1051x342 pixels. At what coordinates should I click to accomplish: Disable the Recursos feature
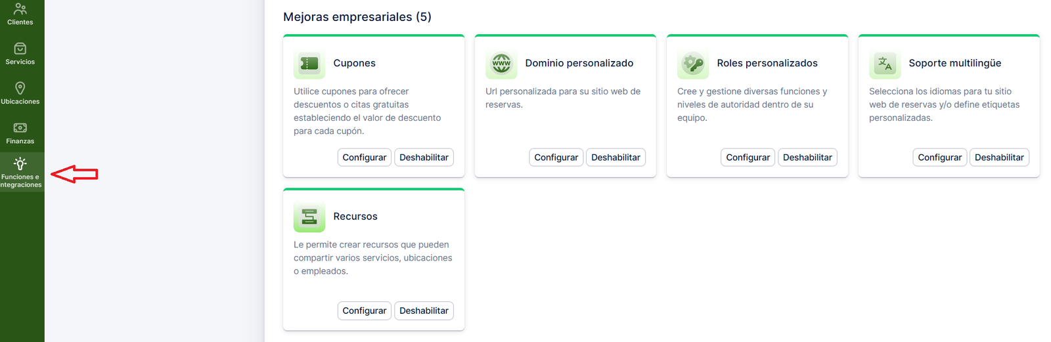click(x=424, y=310)
